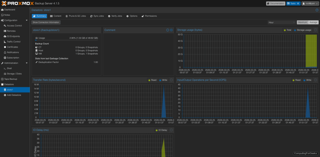Open the Prune & GC Jobs tab
Screen dimensions: 320x157
[x=76, y=16]
